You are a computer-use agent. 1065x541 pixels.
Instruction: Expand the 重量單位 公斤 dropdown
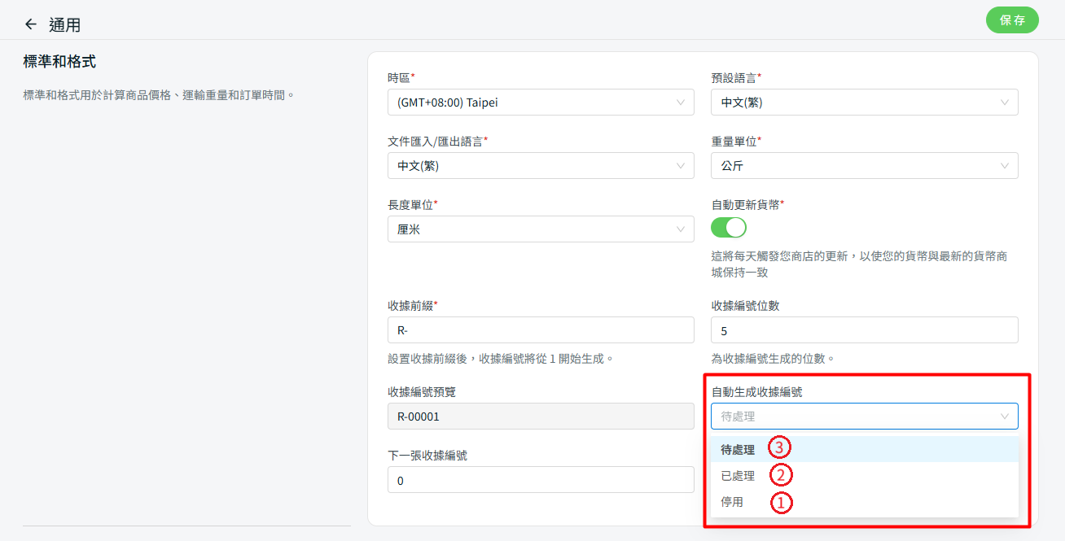point(863,166)
